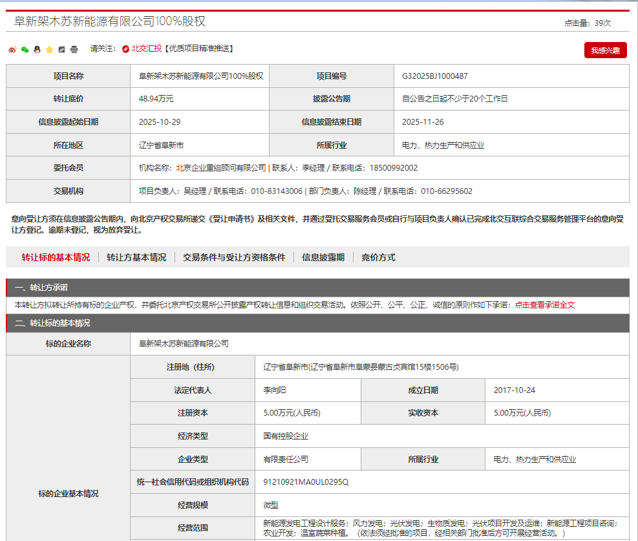Click the print icon

coord(74,49)
